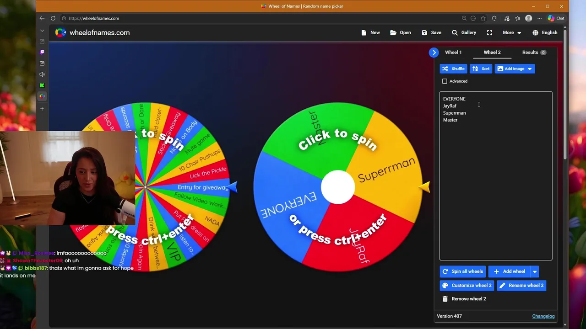Shuffle the wheel entries
The height and width of the screenshot is (329, 586).
pos(453,69)
